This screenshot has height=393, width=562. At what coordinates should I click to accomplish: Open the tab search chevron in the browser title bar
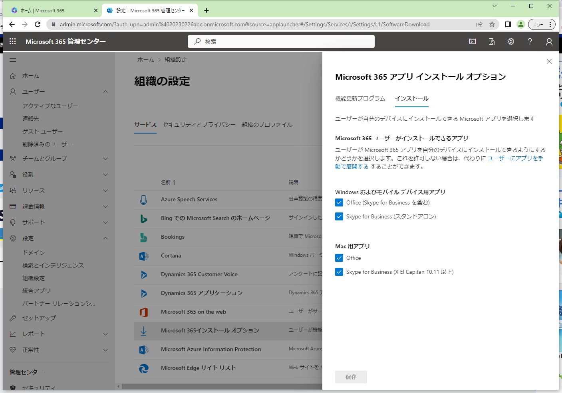[494, 6]
